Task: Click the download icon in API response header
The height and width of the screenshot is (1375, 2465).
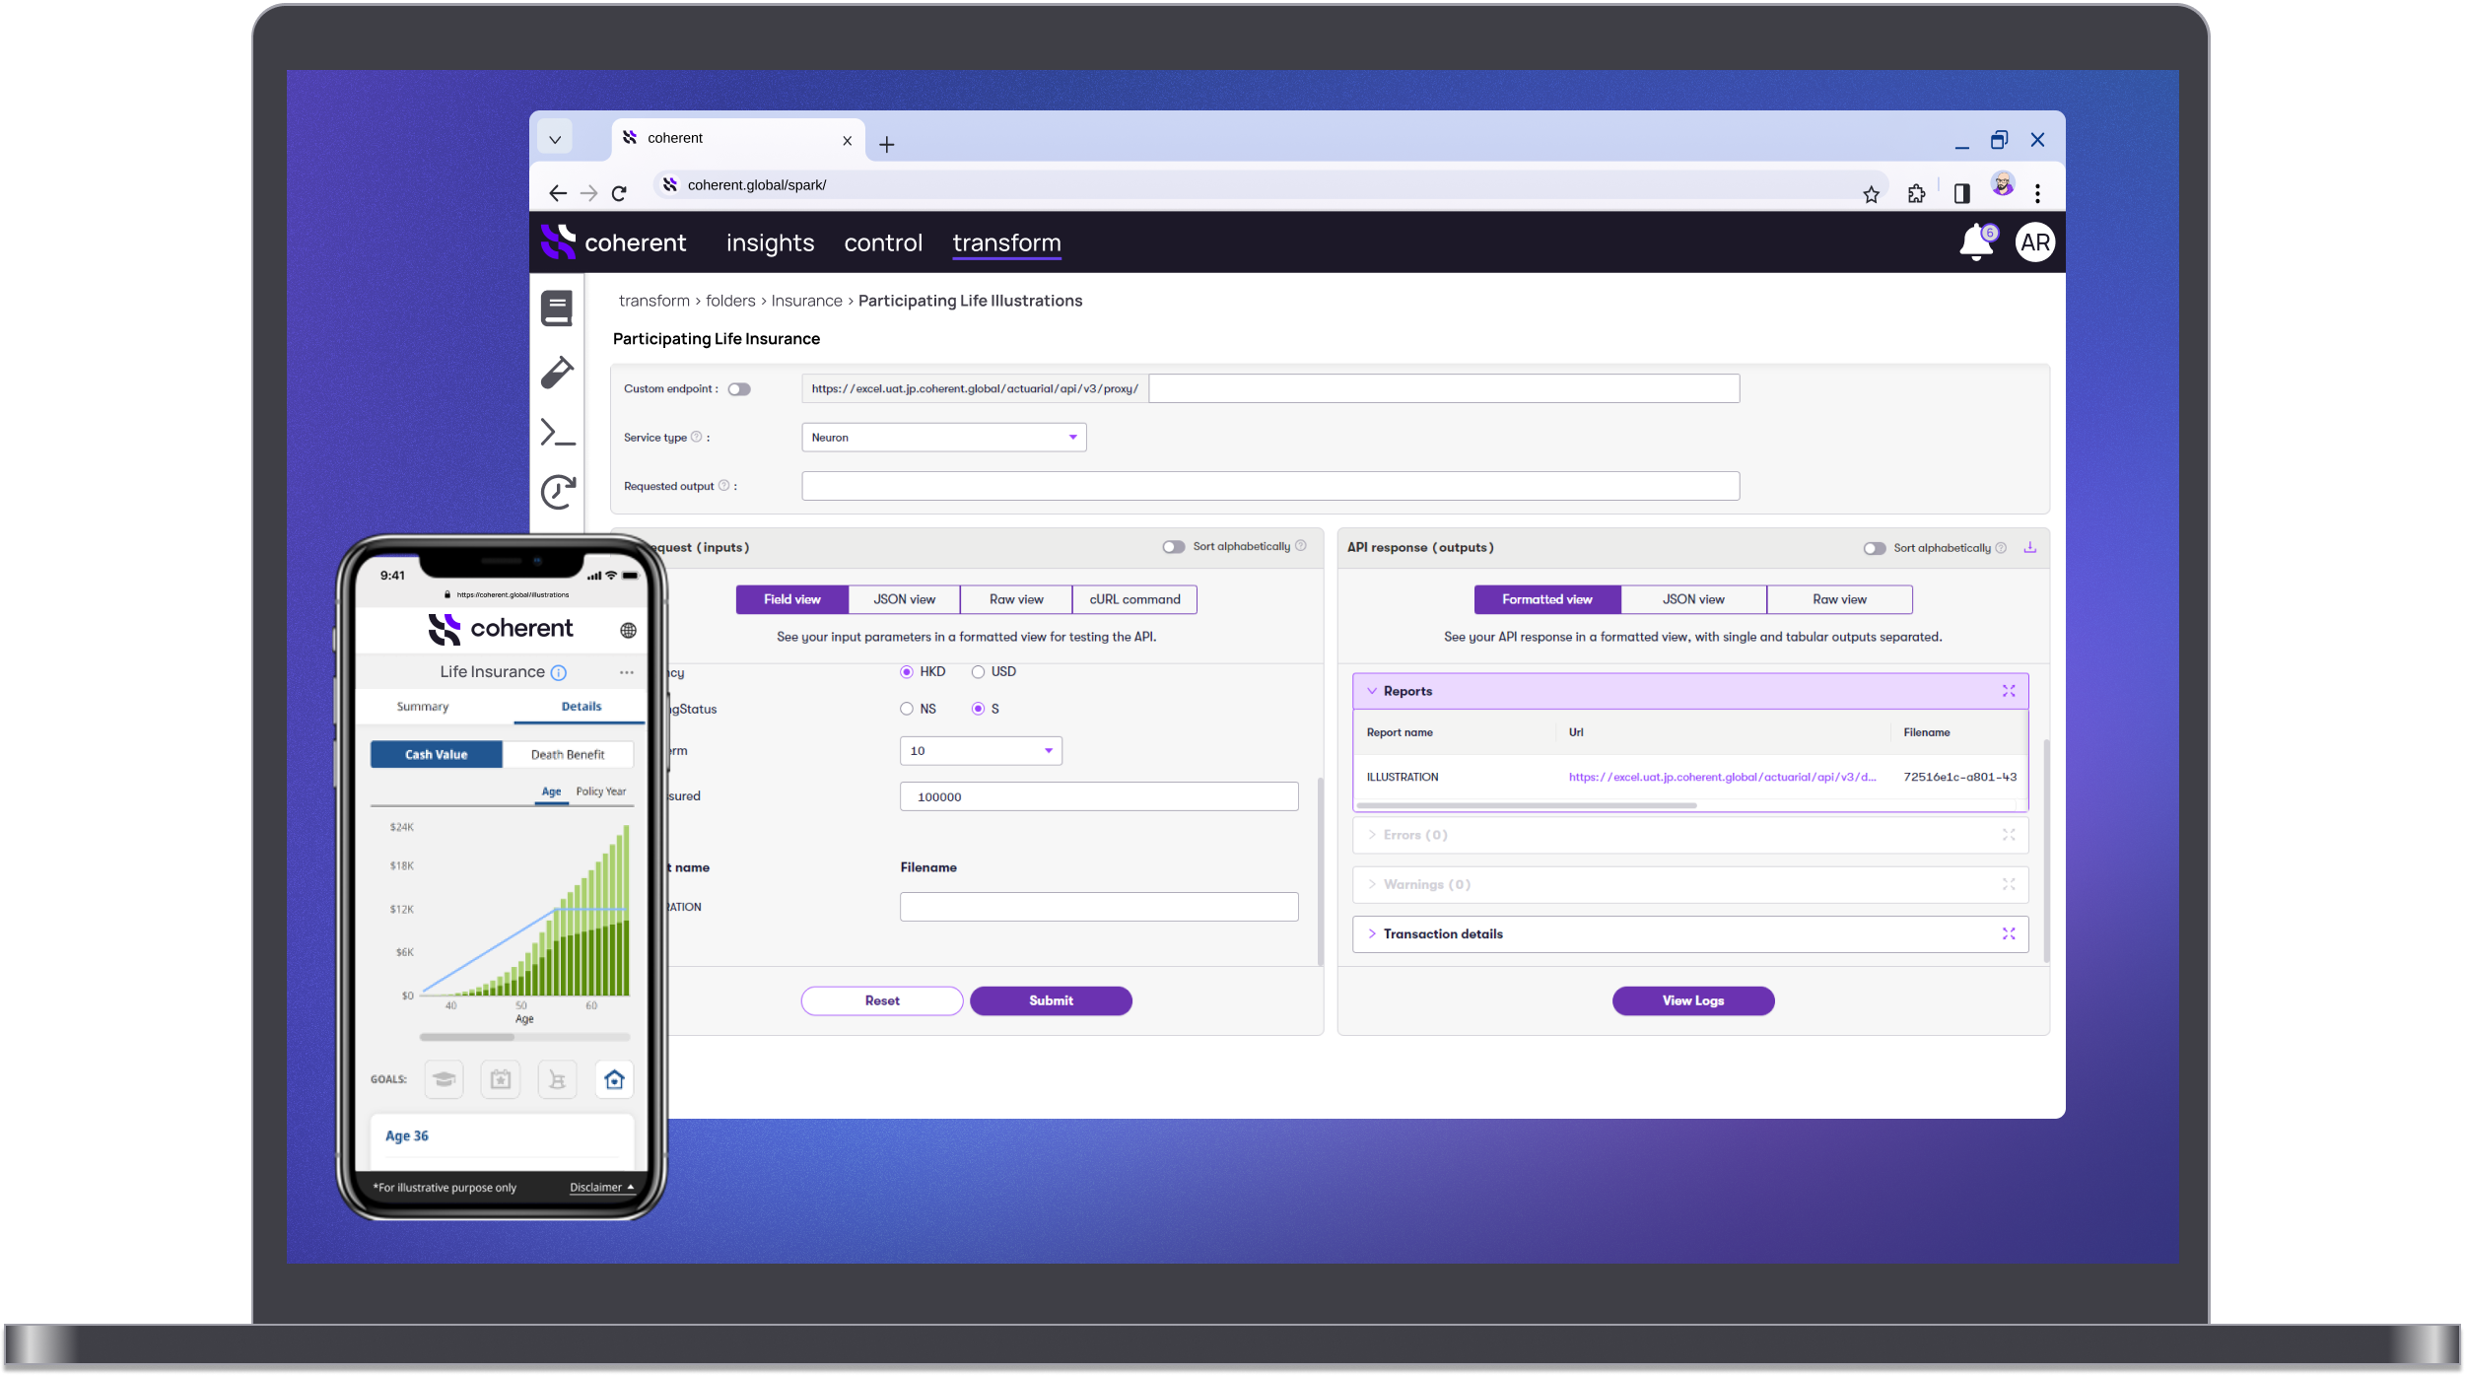Action: tap(2030, 547)
